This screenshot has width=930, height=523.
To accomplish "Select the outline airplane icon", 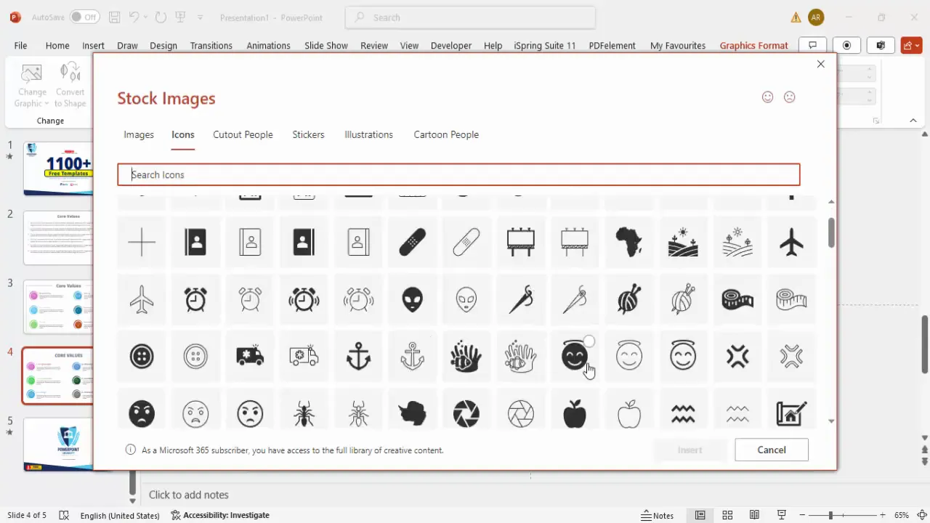I will (142, 299).
